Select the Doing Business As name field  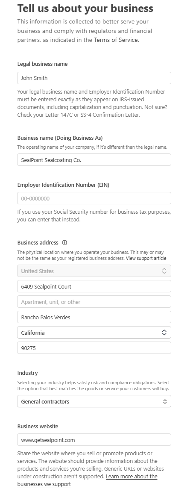(x=94, y=160)
